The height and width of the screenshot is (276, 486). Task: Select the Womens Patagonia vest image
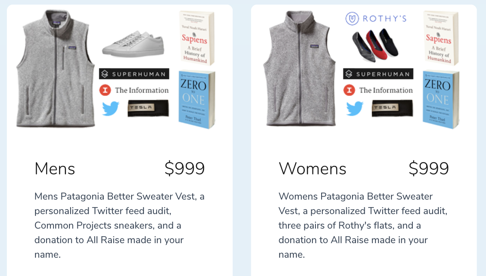tap(300, 68)
